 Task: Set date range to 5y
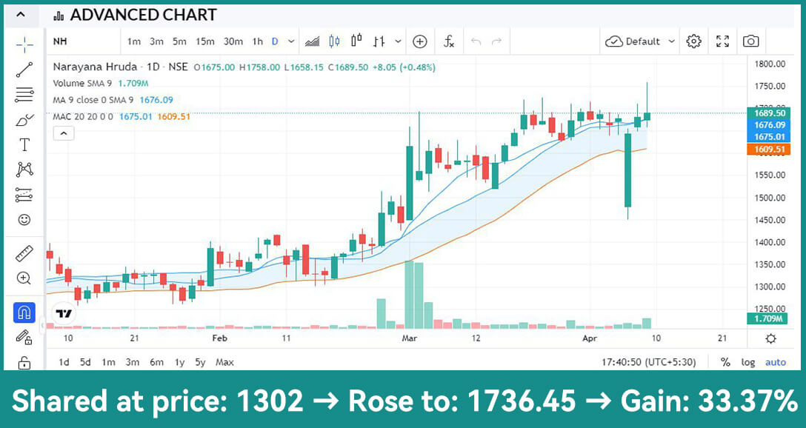(201, 362)
